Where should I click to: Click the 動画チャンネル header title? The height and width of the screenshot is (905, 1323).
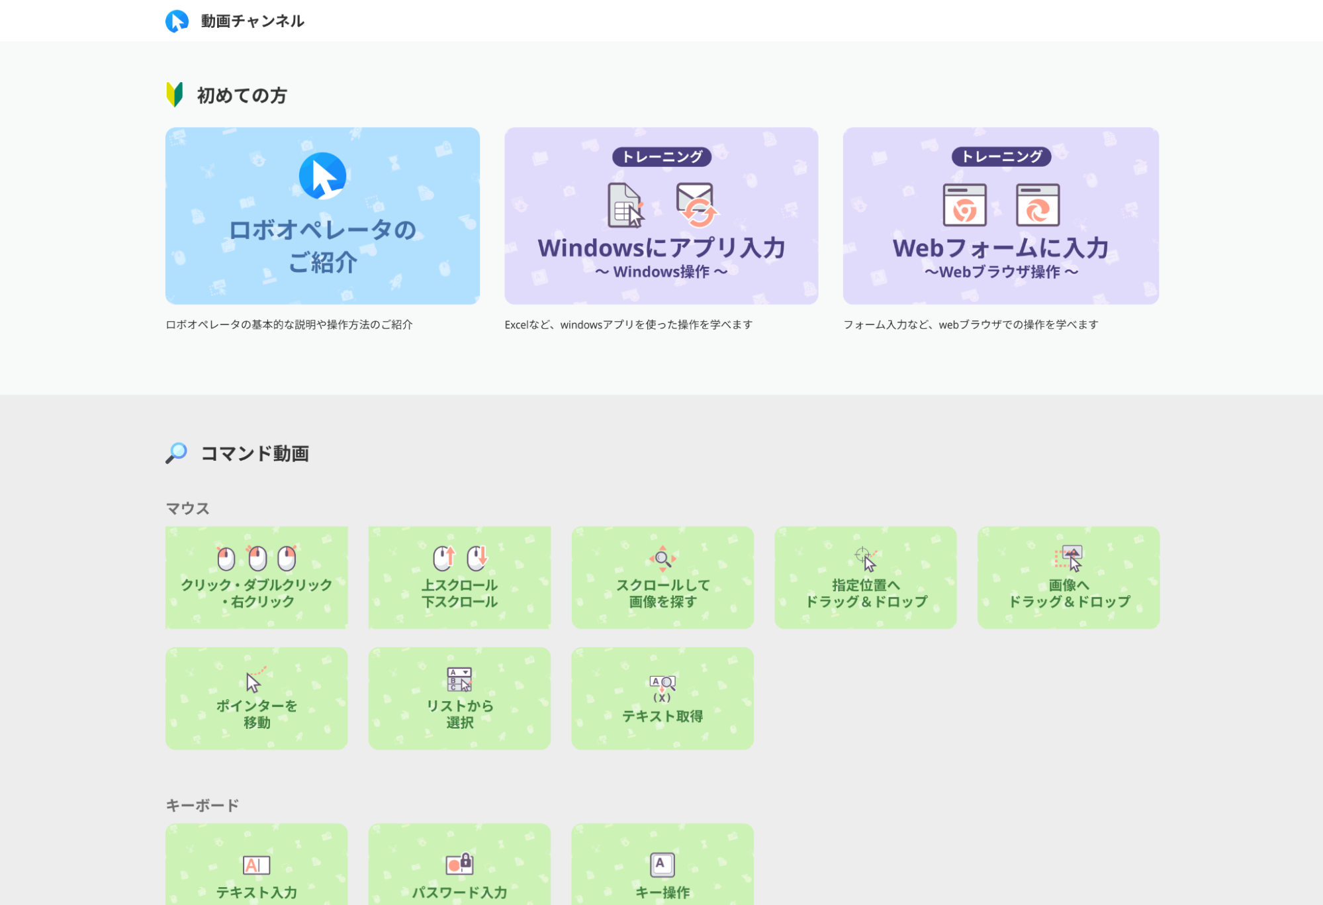pos(253,21)
